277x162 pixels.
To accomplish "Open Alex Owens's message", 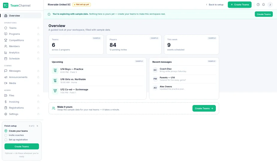I will click(184, 88).
